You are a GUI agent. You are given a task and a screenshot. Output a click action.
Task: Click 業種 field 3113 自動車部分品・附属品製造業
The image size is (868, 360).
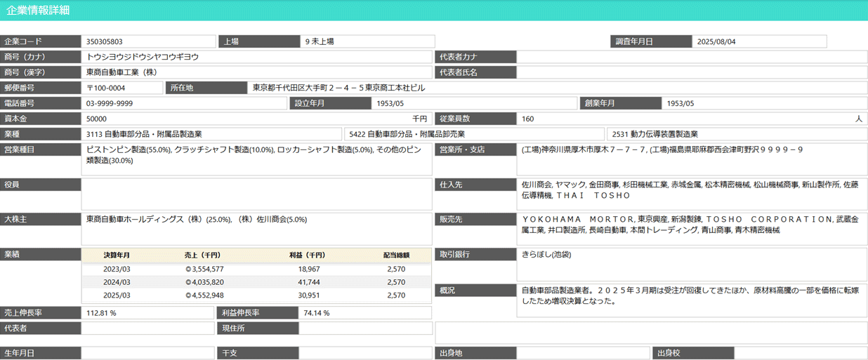point(211,134)
